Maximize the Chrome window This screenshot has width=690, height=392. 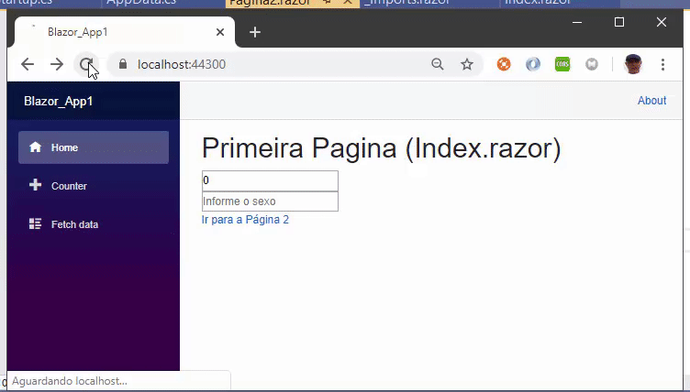(x=619, y=22)
